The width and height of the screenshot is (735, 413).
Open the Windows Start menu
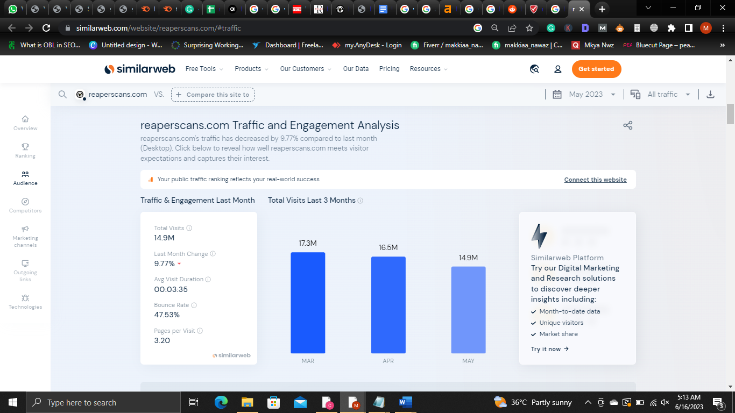point(13,402)
